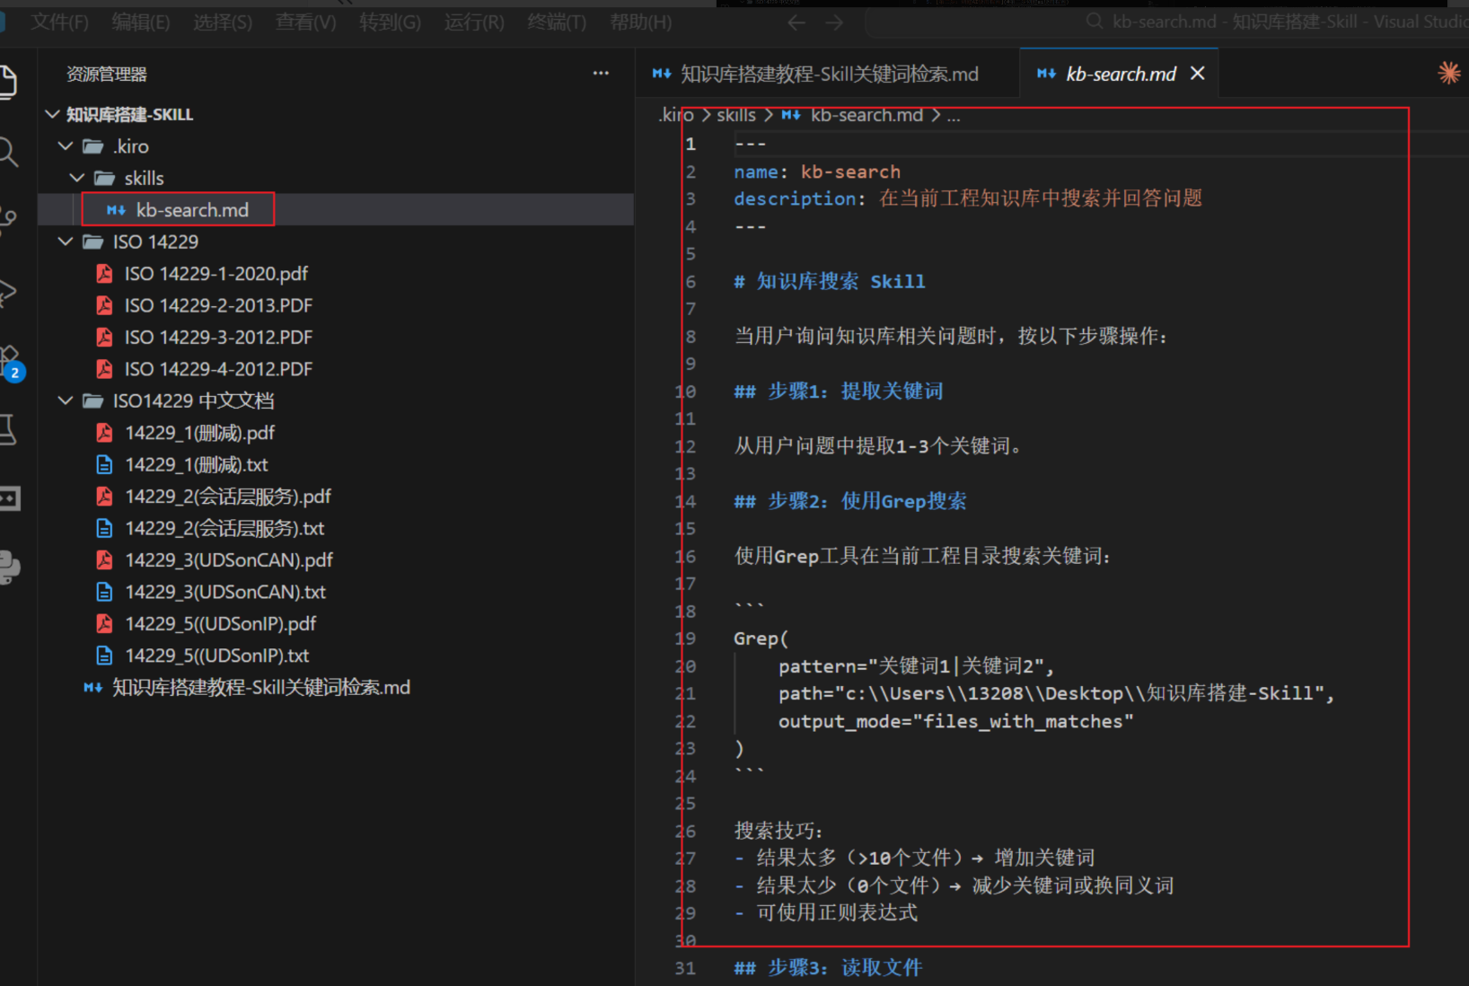Open the Extensions view with badge 2
Viewport: 1469px width, 986px height.
[10, 361]
